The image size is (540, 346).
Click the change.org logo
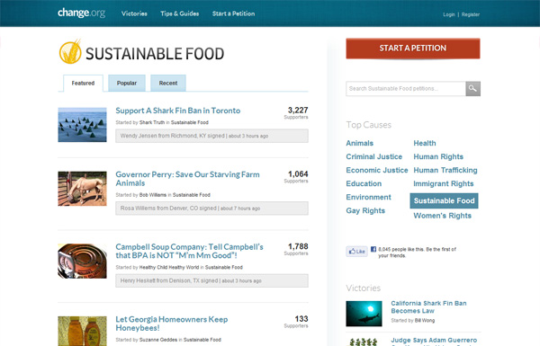[x=81, y=13]
